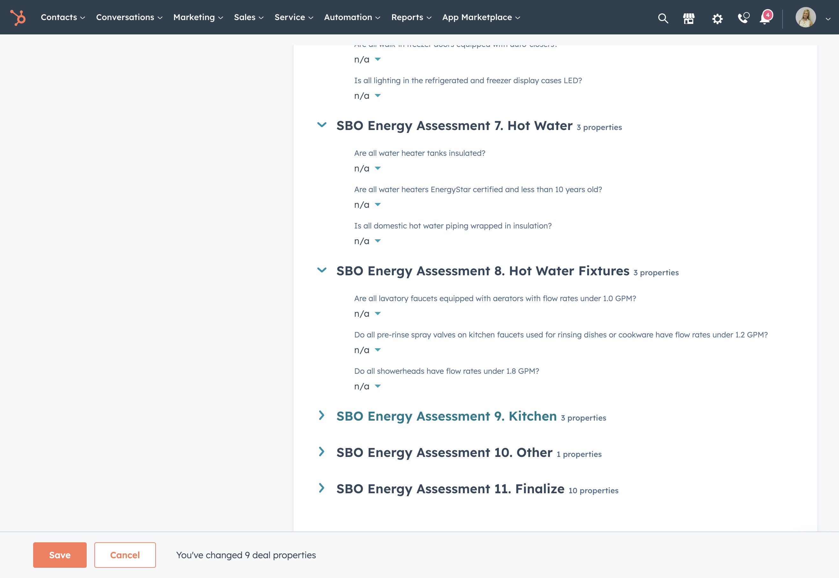This screenshot has width=839, height=578.
Task: Expand the 9. Kitchen section chevron
Action: point(322,415)
